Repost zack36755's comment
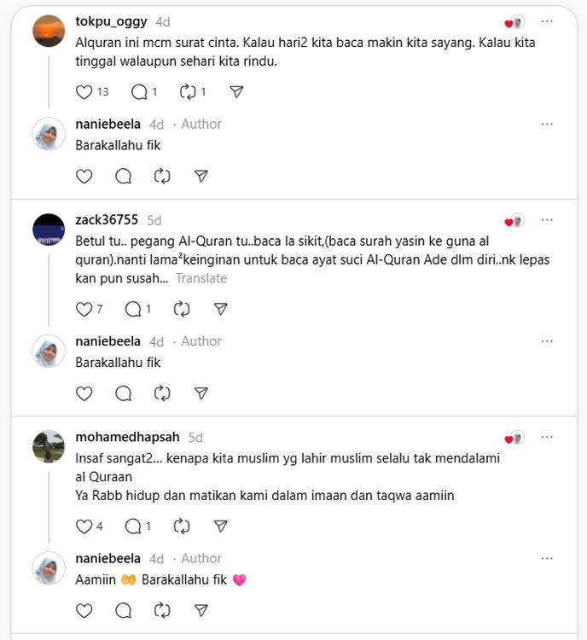This screenshot has width=587, height=640. [x=181, y=309]
